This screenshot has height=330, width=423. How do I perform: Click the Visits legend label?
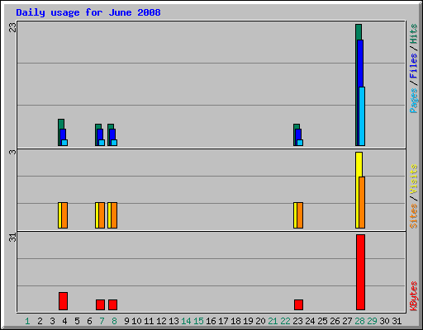click(x=413, y=179)
